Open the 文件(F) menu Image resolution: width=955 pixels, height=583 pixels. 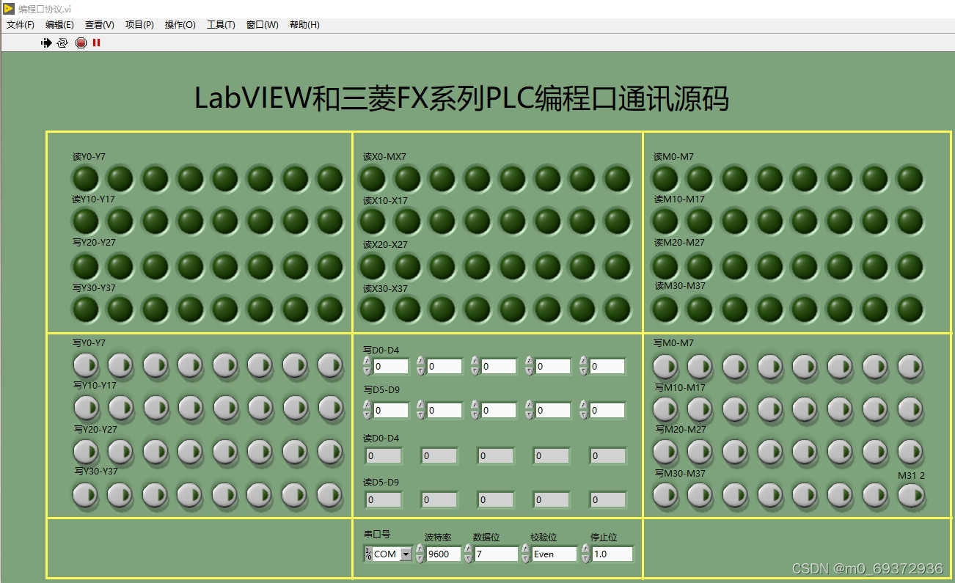(21, 24)
